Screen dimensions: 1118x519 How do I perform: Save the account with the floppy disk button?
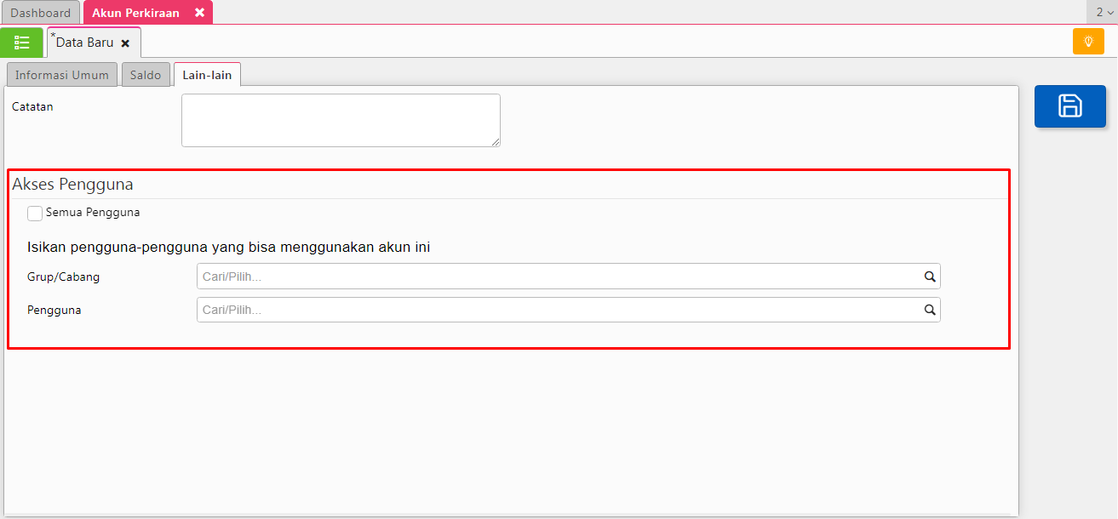click(1069, 106)
